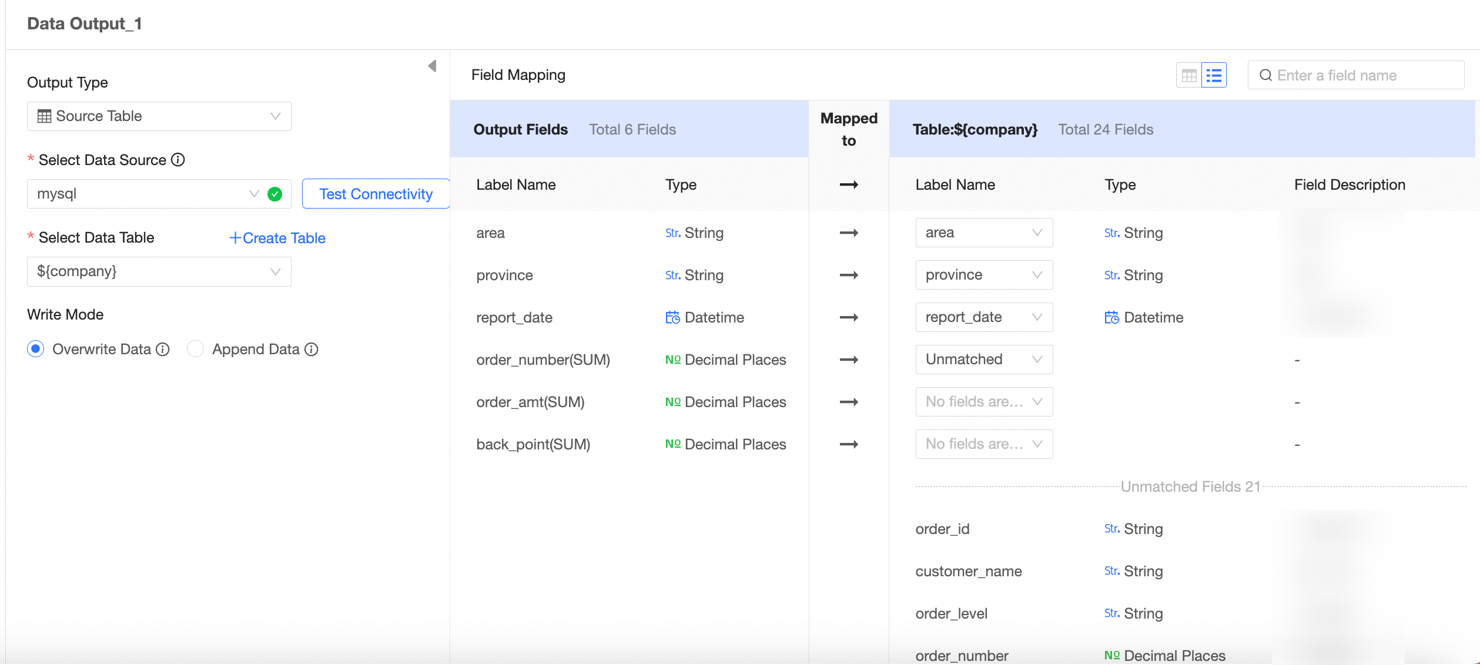The width and height of the screenshot is (1480, 665).
Task: Click Append Data info icon
Action: pyautogui.click(x=312, y=350)
